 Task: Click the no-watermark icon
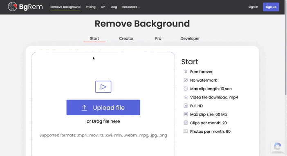pyautogui.click(x=186, y=80)
